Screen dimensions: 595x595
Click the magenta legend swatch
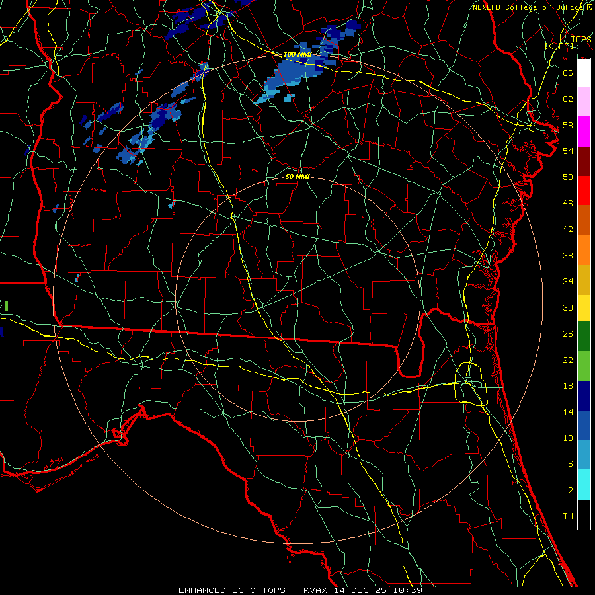(x=584, y=132)
